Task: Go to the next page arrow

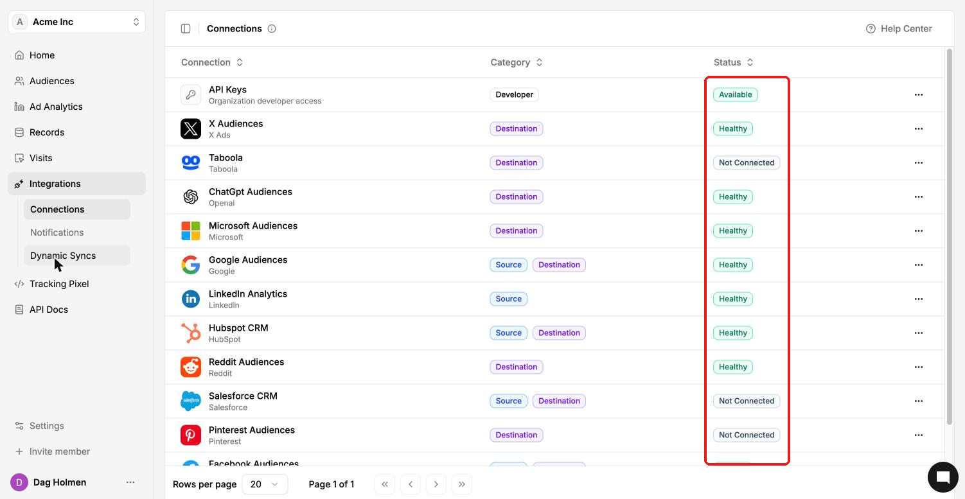Action: coord(436,484)
